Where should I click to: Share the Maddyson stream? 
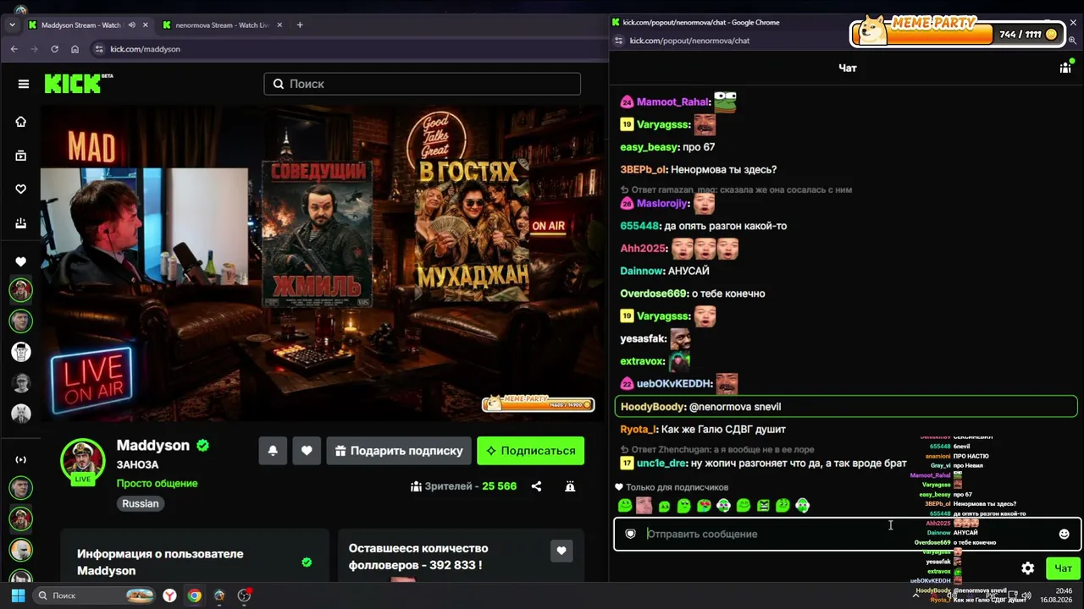click(536, 486)
